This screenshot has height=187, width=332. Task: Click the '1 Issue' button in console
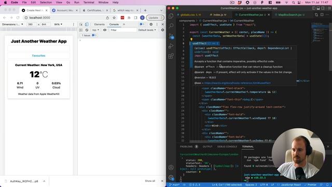click(89, 35)
